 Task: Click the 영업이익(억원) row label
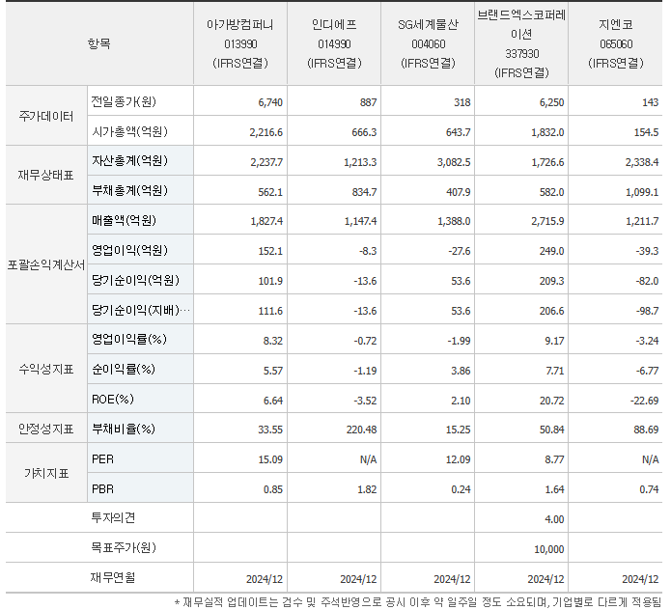[129, 250]
